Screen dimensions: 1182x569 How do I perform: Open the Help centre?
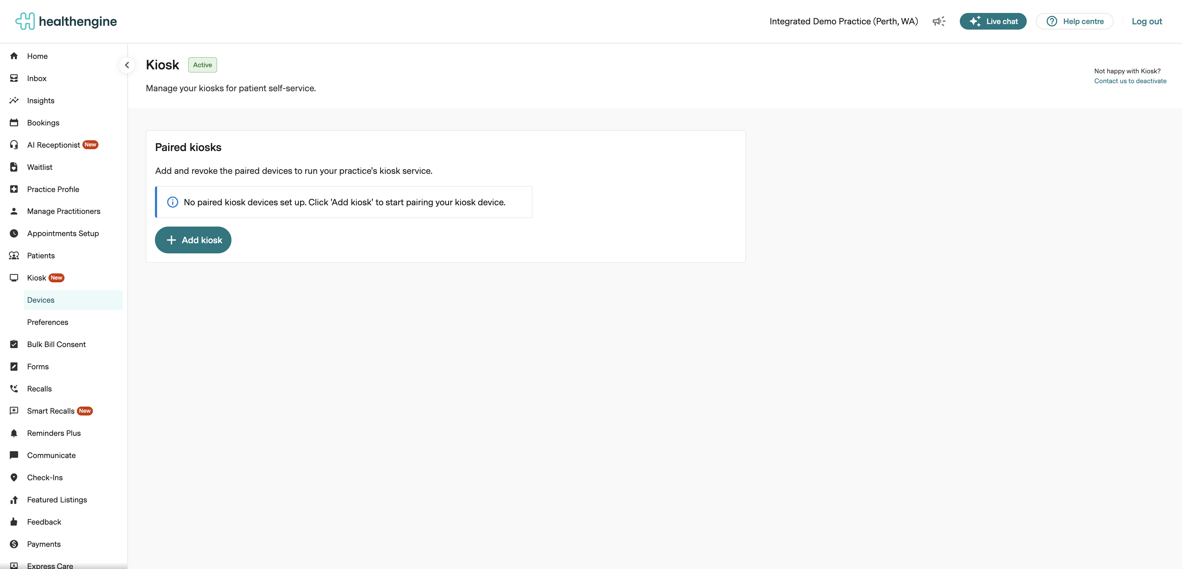1075,21
